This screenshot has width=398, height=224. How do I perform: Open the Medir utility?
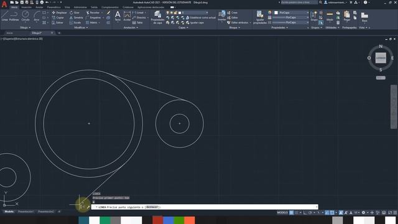pyautogui.click(x=330, y=16)
